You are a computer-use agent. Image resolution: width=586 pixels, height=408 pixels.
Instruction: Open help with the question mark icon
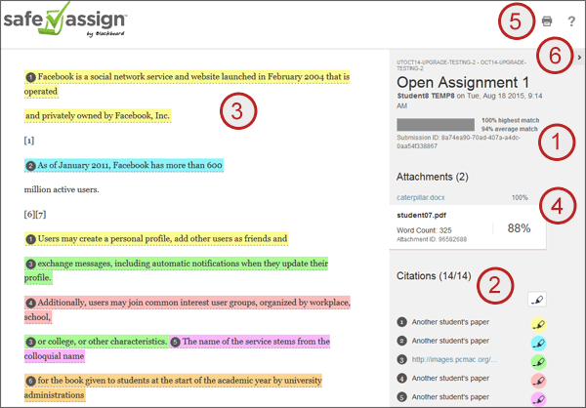coord(571,21)
